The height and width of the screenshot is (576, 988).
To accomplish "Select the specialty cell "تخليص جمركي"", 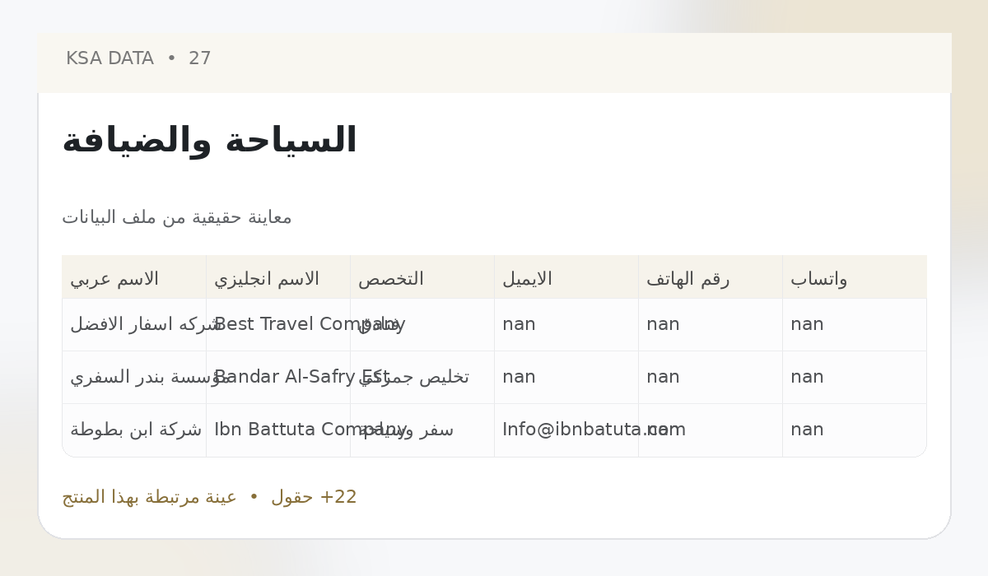I will (x=422, y=378).
